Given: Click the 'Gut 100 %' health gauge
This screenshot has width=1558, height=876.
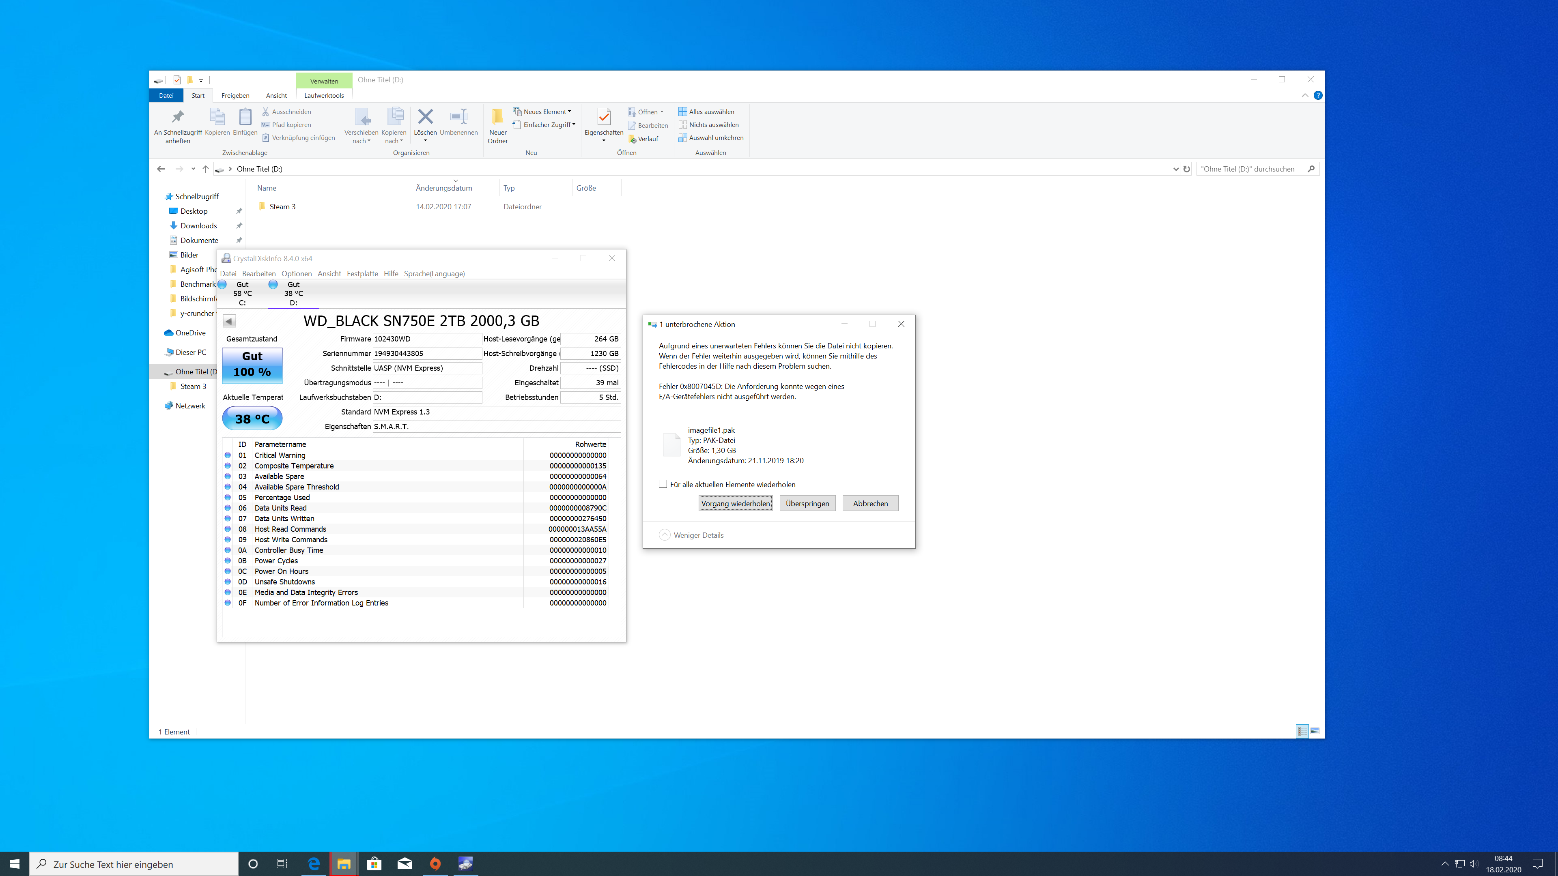Looking at the screenshot, I should [252, 365].
